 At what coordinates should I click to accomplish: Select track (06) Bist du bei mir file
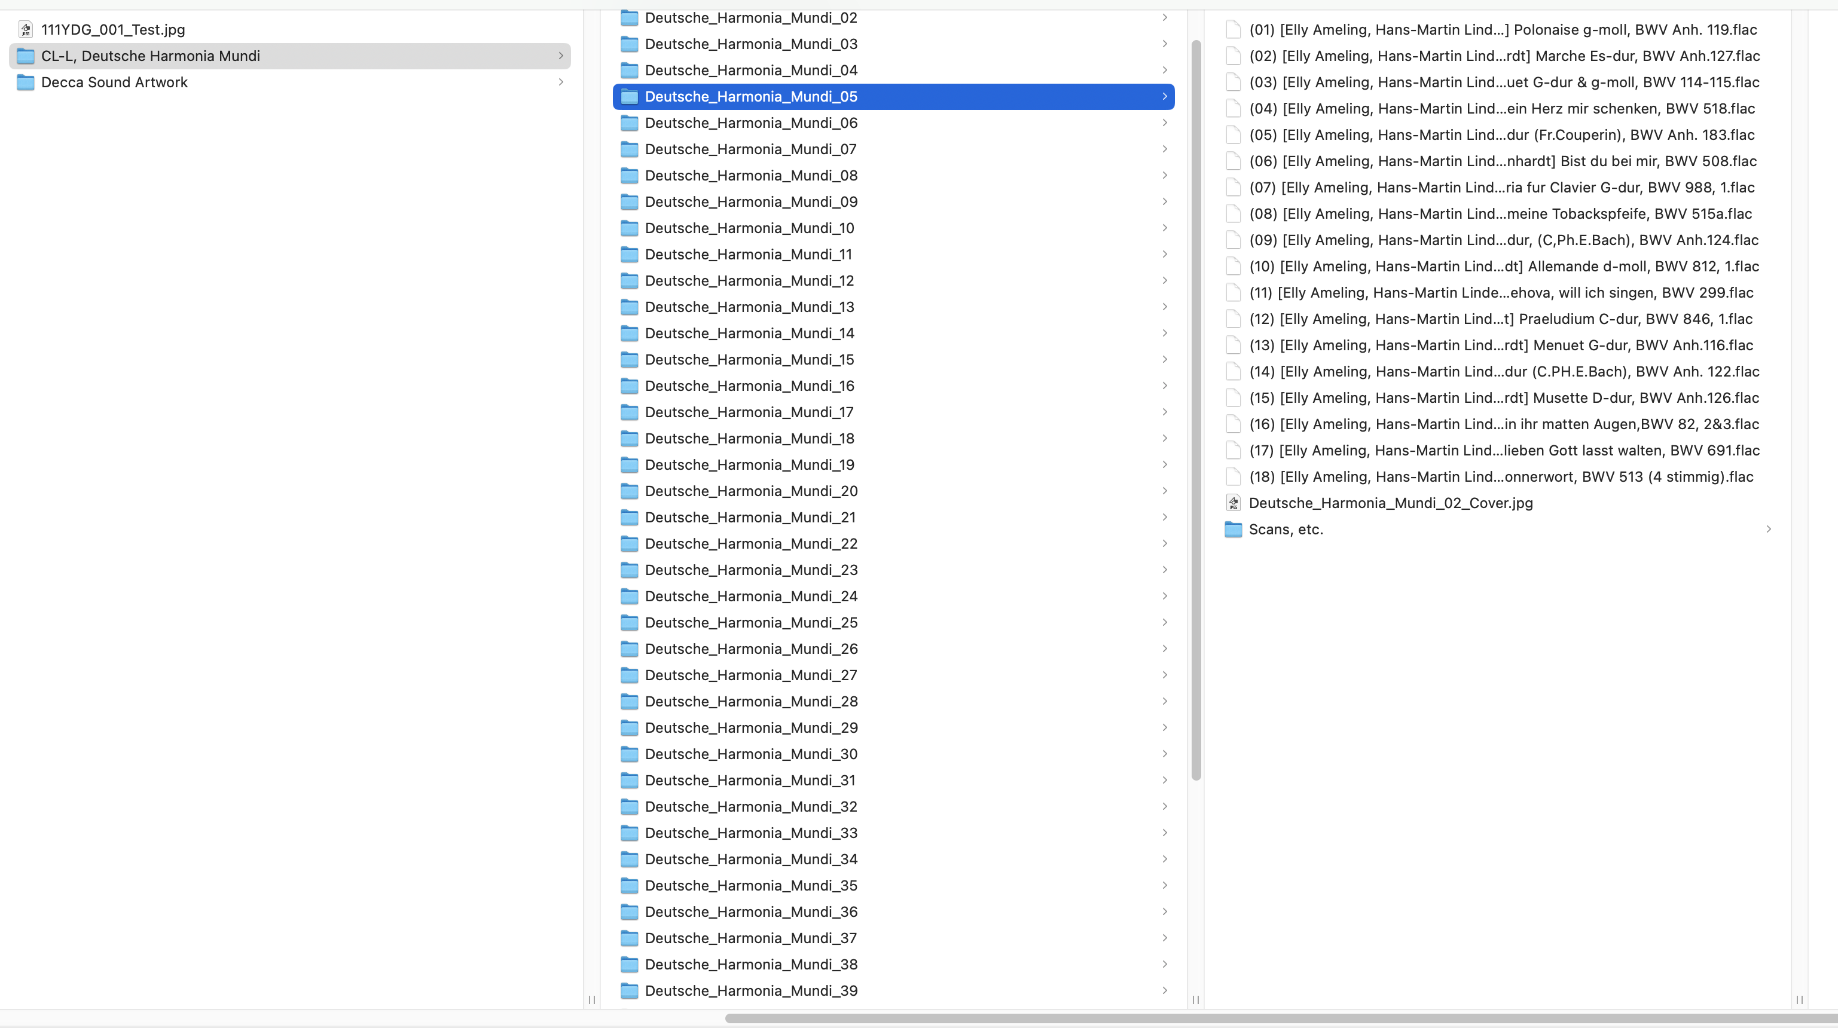[x=1502, y=161]
